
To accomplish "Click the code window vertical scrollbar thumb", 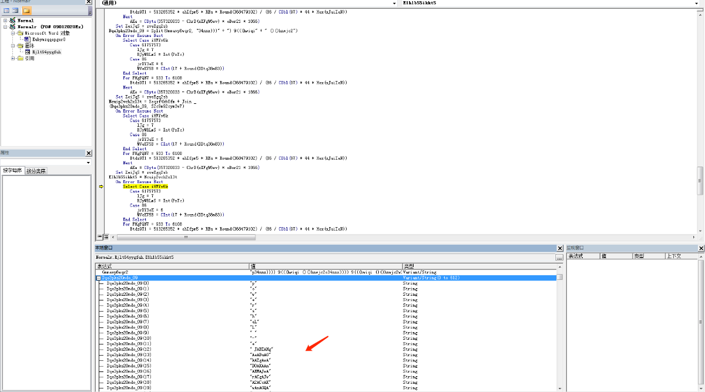I will point(700,181).
